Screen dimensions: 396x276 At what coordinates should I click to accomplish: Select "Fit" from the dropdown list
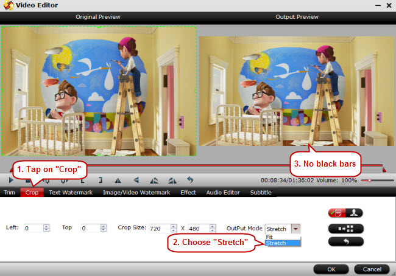(x=270, y=236)
